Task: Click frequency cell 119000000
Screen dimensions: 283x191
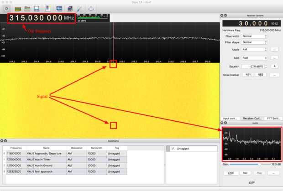Action: [16, 153]
